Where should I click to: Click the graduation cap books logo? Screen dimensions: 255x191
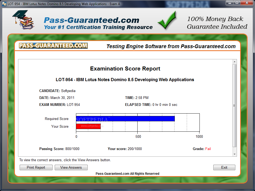click(x=23, y=20)
